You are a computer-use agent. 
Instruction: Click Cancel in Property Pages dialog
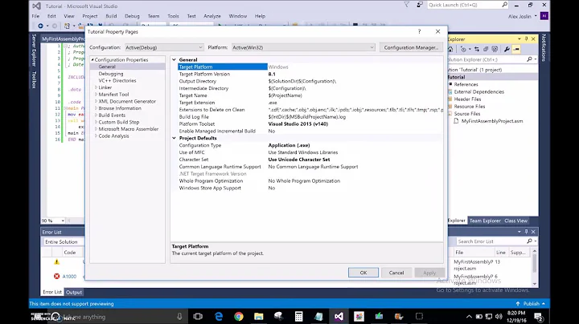coord(396,273)
